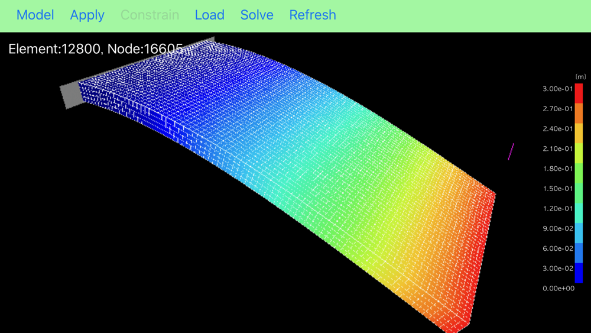Click the pure blue legend color block

[579, 273]
